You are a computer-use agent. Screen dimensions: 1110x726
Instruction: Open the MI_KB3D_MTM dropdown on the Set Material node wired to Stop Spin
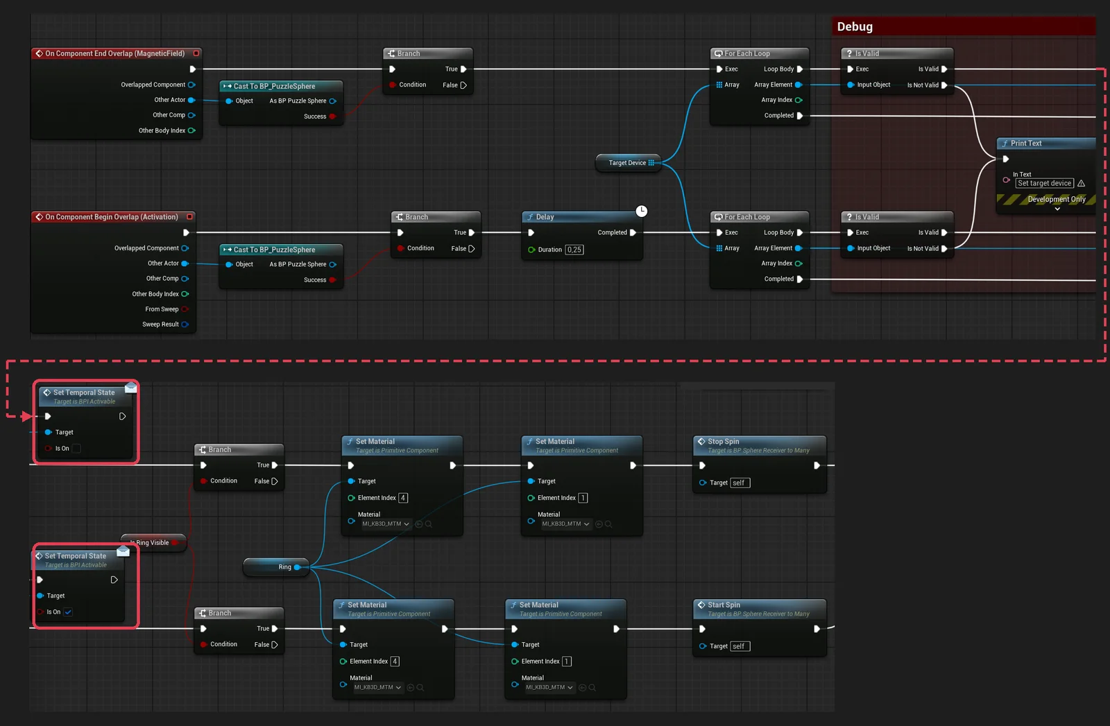pyautogui.click(x=565, y=524)
